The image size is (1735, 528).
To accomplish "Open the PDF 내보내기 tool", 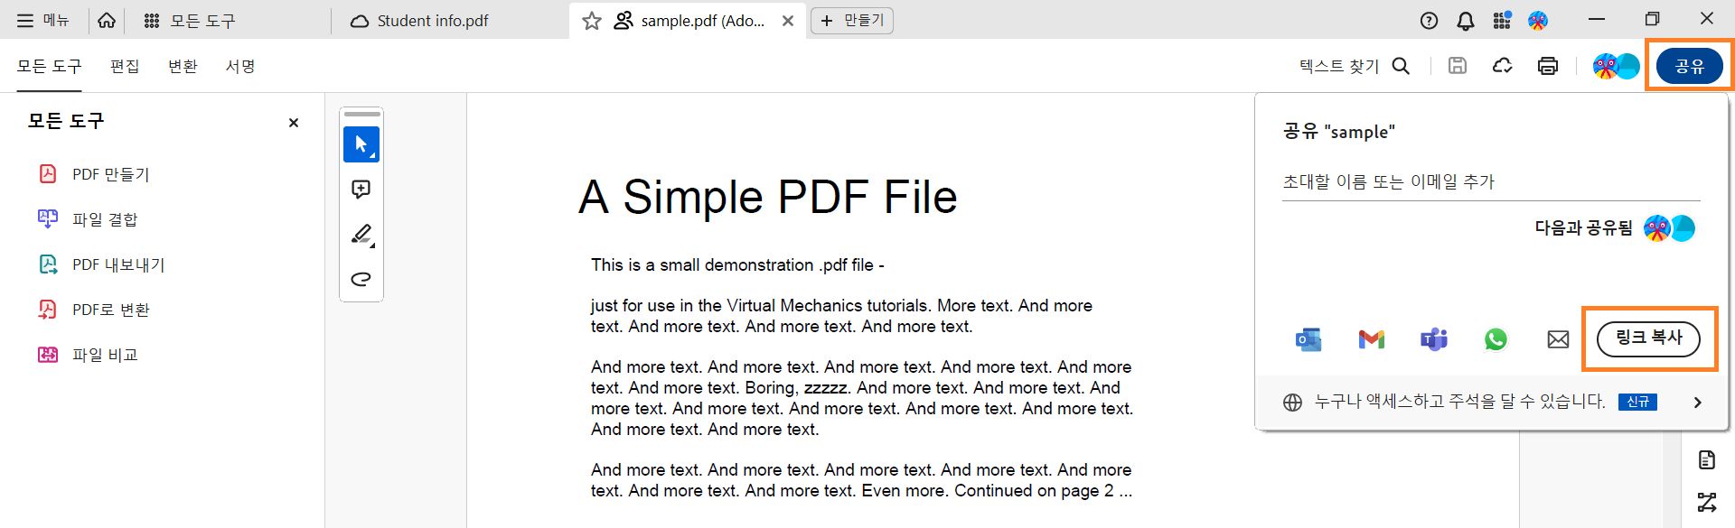I will [118, 264].
